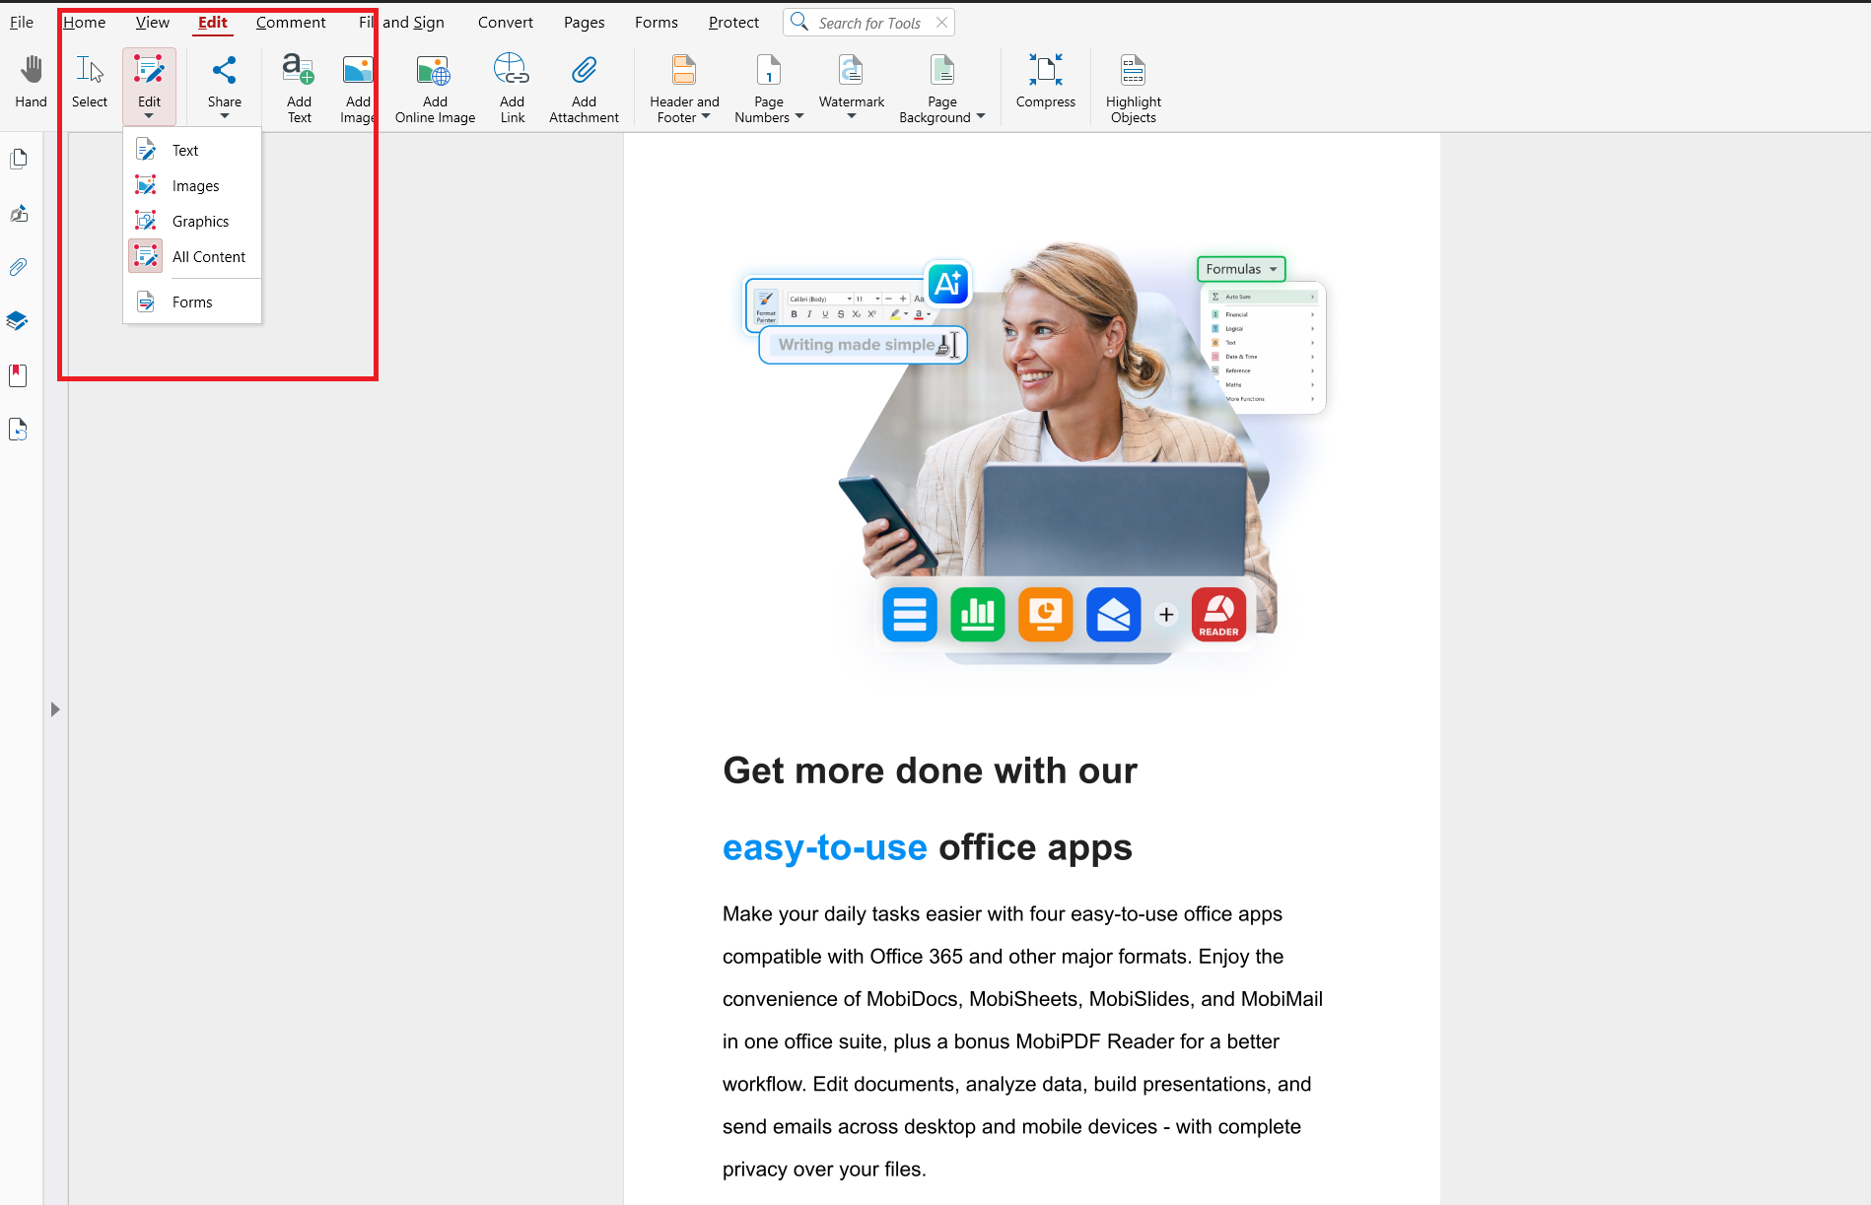
Task: Open the Add Online Image tool
Action: click(x=433, y=86)
